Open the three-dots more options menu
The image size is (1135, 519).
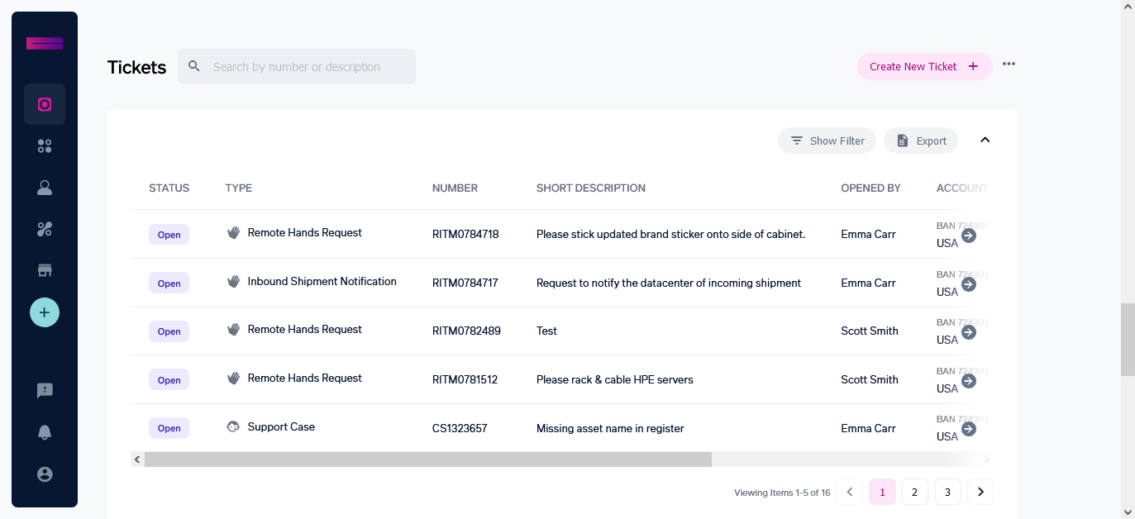1009,64
